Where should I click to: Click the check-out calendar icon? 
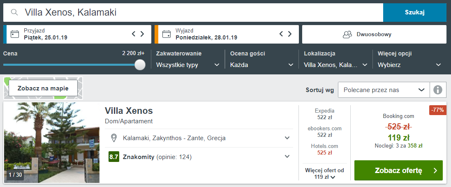pos(167,34)
